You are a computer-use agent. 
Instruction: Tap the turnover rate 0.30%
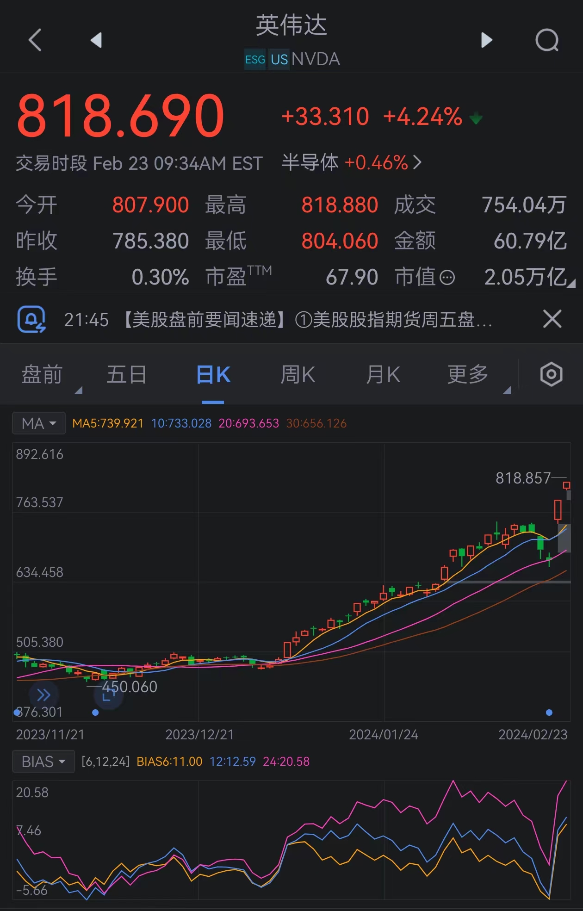[160, 277]
